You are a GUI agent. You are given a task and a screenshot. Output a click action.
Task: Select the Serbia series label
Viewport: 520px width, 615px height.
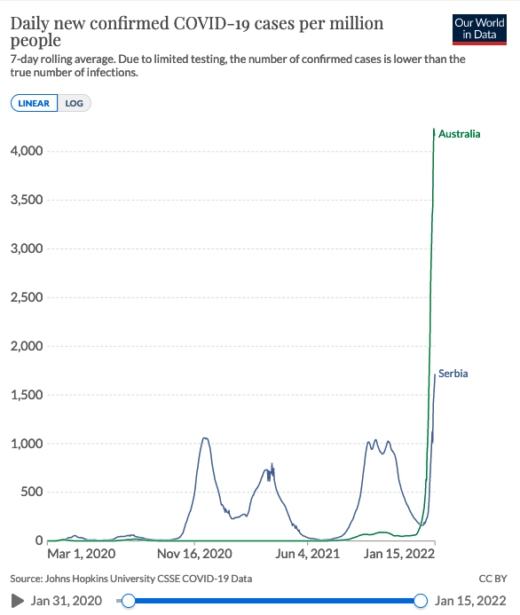453,374
